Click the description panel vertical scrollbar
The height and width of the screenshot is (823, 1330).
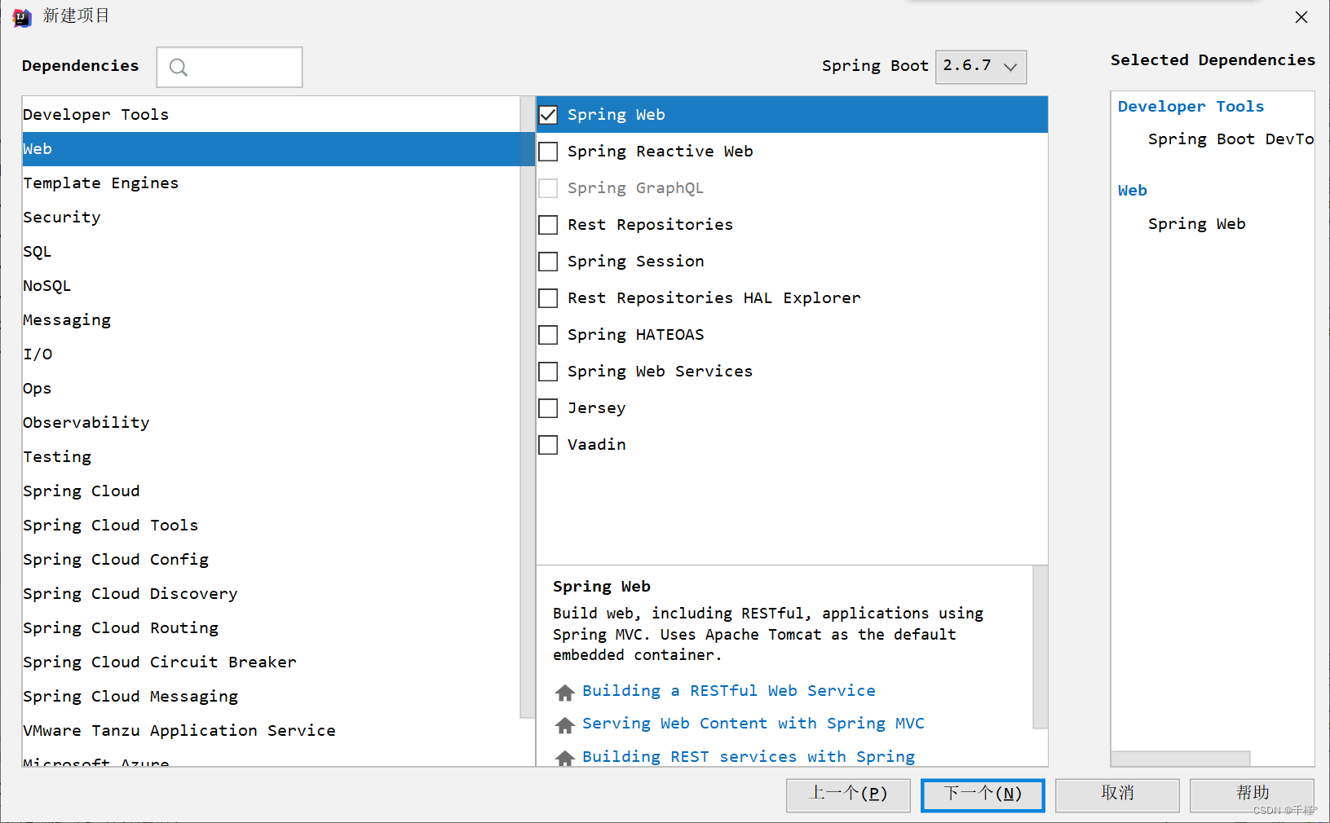click(x=1040, y=648)
